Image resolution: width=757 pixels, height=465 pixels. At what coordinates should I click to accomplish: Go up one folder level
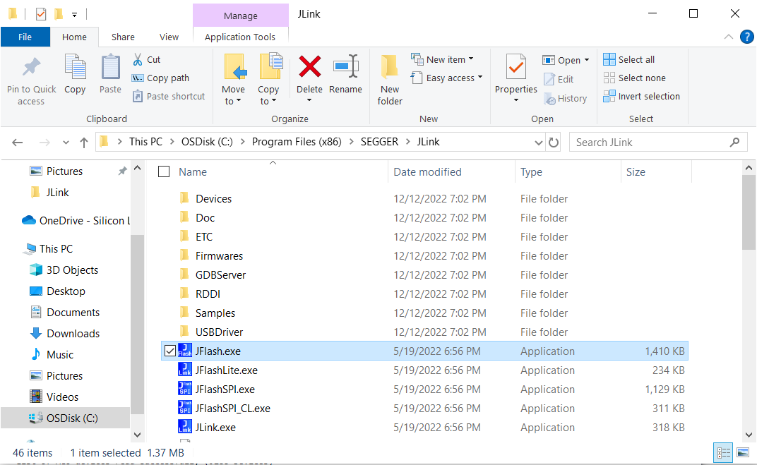84,143
